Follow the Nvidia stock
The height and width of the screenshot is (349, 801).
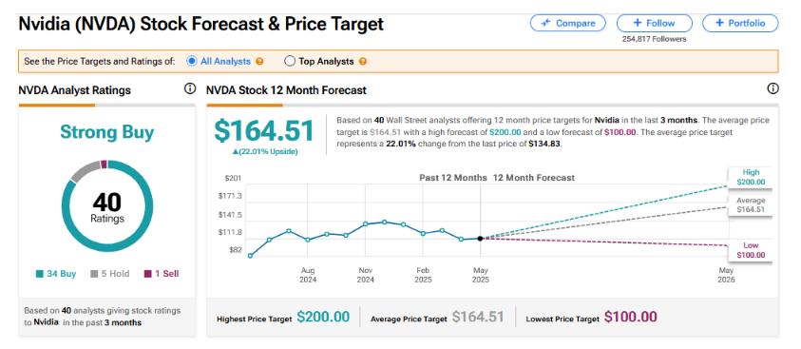coord(655,23)
